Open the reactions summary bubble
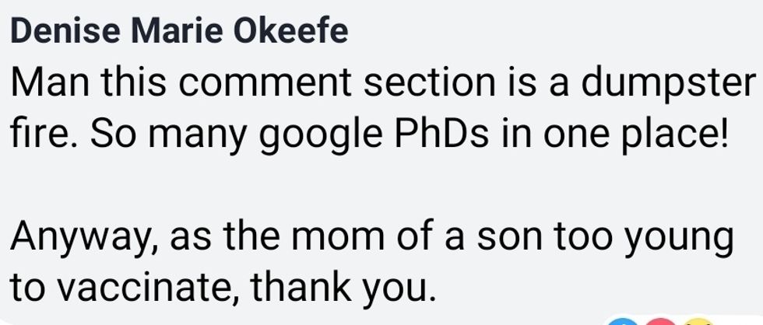This screenshot has width=763, height=325. point(660,321)
